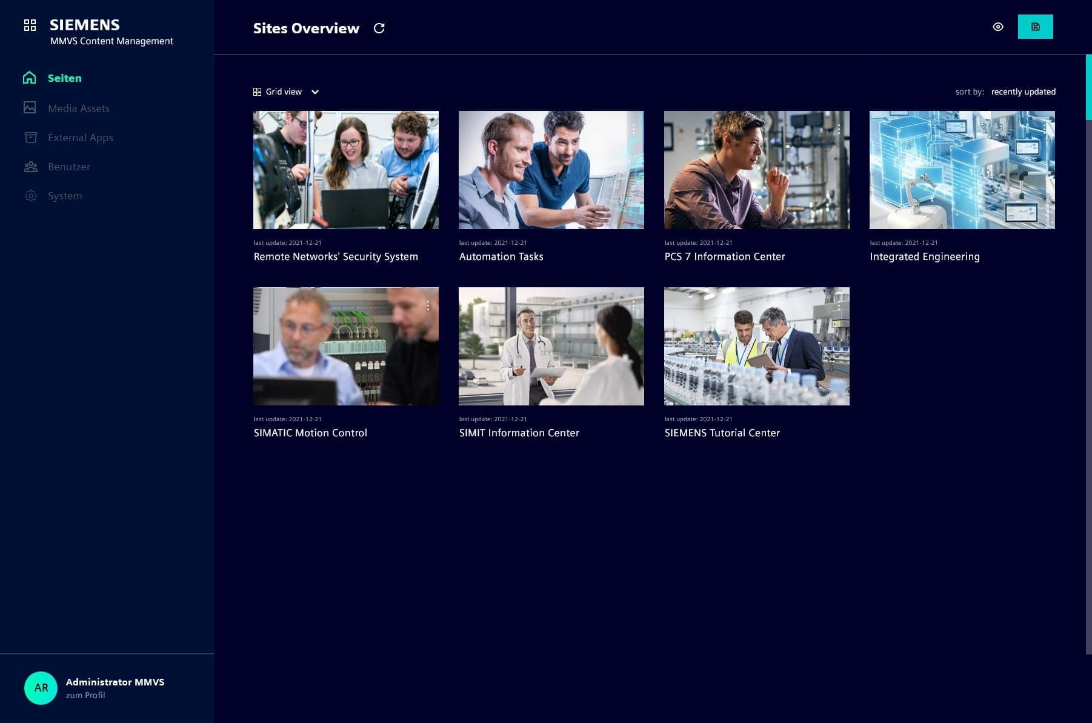Viewport: 1092px width, 723px height.
Task: Open Remote Networks' Security System thumbnail
Action: [346, 170]
